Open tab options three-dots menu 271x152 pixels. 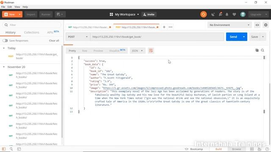[170, 27]
